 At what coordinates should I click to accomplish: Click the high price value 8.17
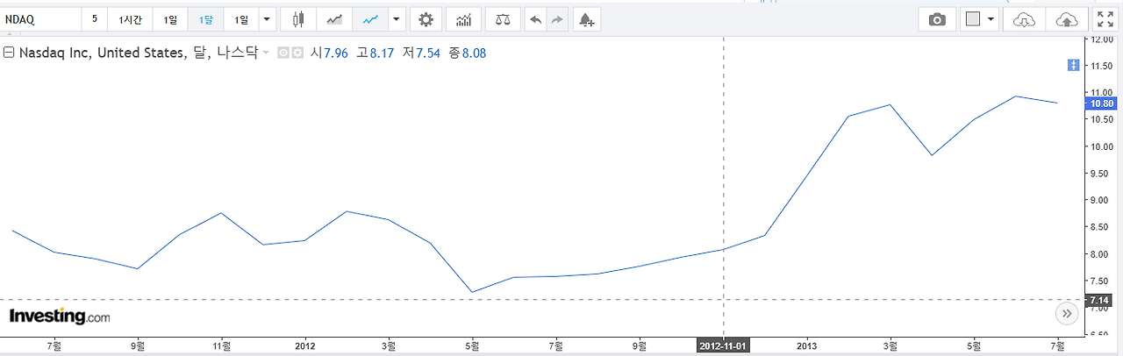pos(383,53)
